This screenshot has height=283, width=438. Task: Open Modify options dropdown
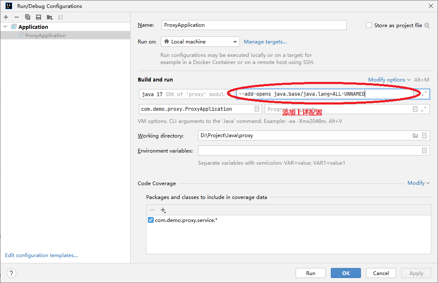389,79
